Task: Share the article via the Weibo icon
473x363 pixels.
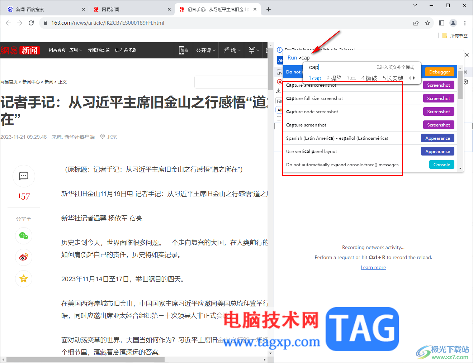Action: [23, 257]
